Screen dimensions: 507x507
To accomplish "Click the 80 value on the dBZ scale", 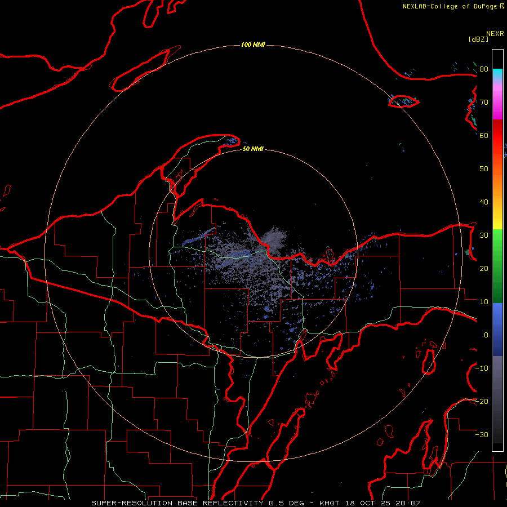I will [x=484, y=69].
